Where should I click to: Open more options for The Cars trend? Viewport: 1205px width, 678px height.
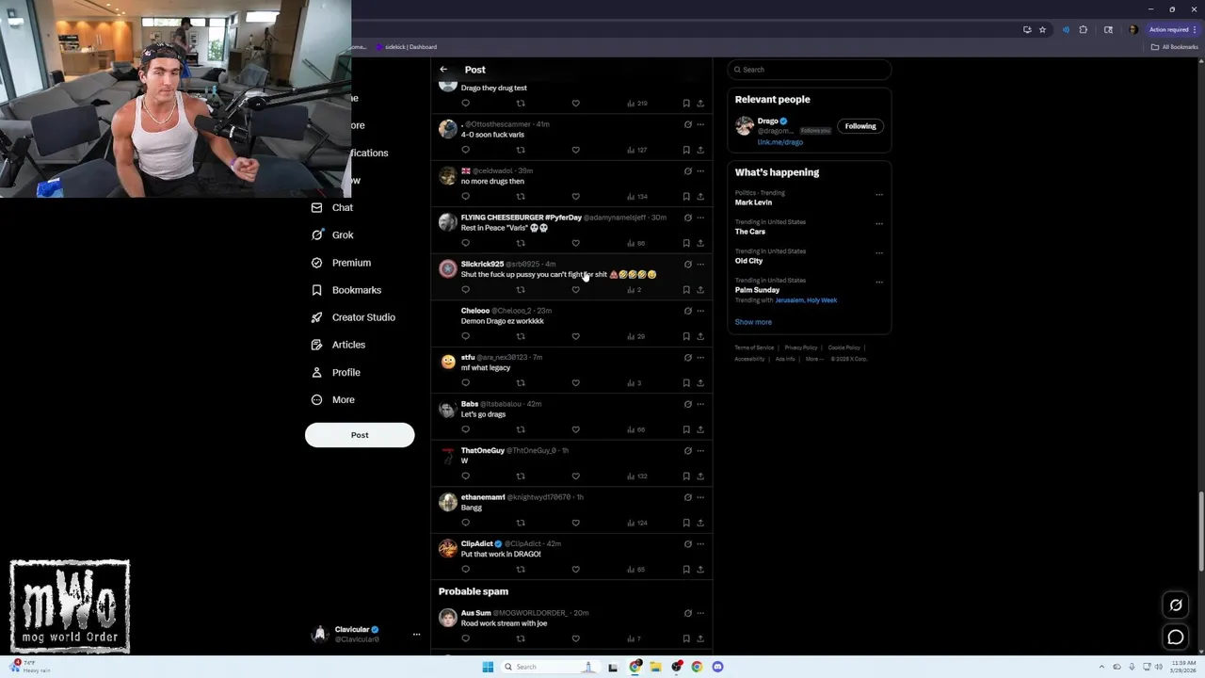pyautogui.click(x=879, y=224)
